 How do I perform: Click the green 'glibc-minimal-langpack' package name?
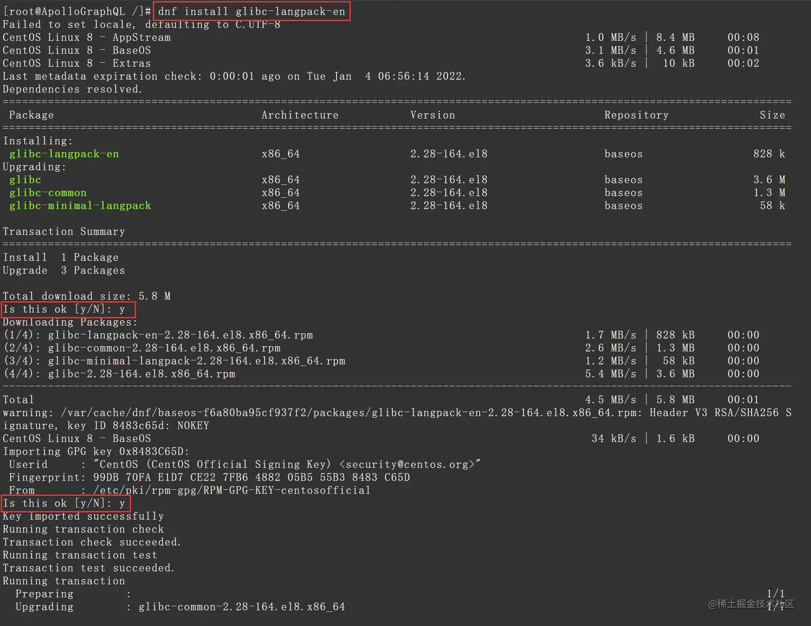80,205
